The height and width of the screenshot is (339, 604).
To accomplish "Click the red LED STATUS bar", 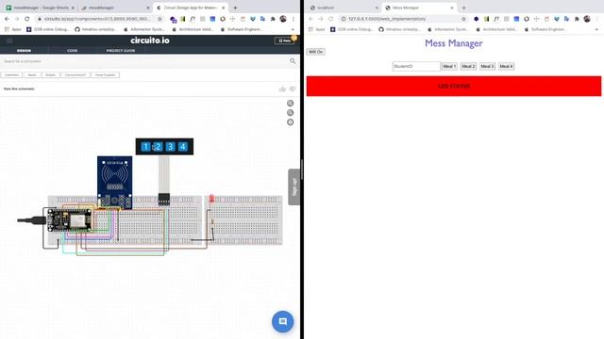I will pyautogui.click(x=454, y=86).
